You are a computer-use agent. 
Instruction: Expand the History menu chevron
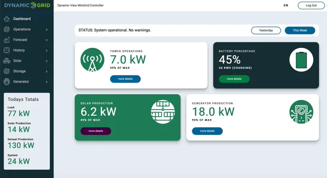pyautogui.click(x=47, y=50)
